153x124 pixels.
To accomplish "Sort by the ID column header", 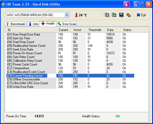I will (x=31, y=30).
